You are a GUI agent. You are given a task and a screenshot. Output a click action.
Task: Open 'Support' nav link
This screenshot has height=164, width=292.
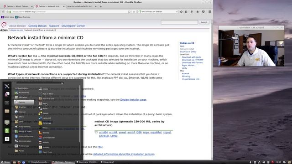(x=54, y=26)
